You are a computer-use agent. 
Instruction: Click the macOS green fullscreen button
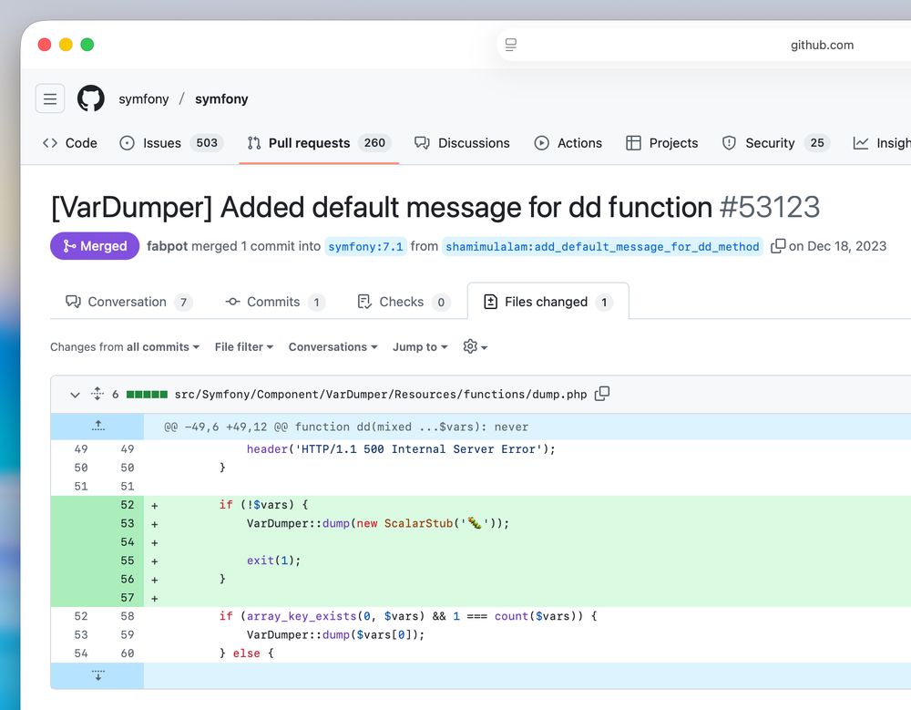click(87, 45)
